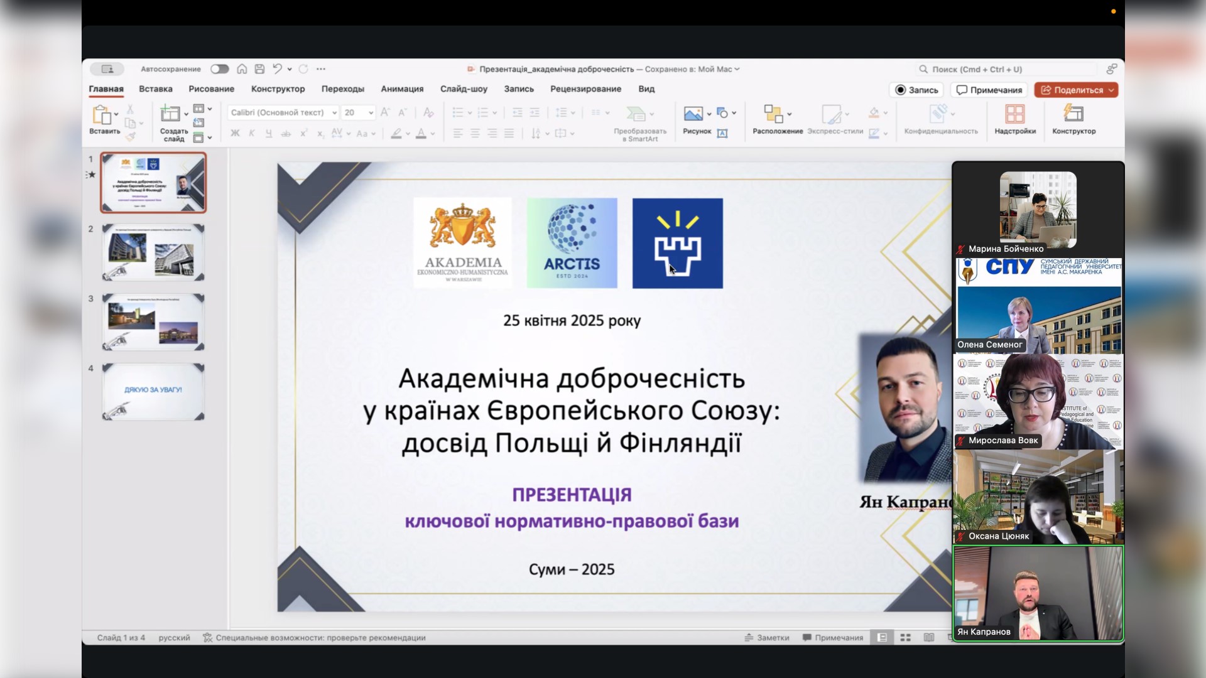This screenshot has width=1206, height=678.
Task: Expand the Создать слайд dropdown arrow
Action: tap(186, 114)
